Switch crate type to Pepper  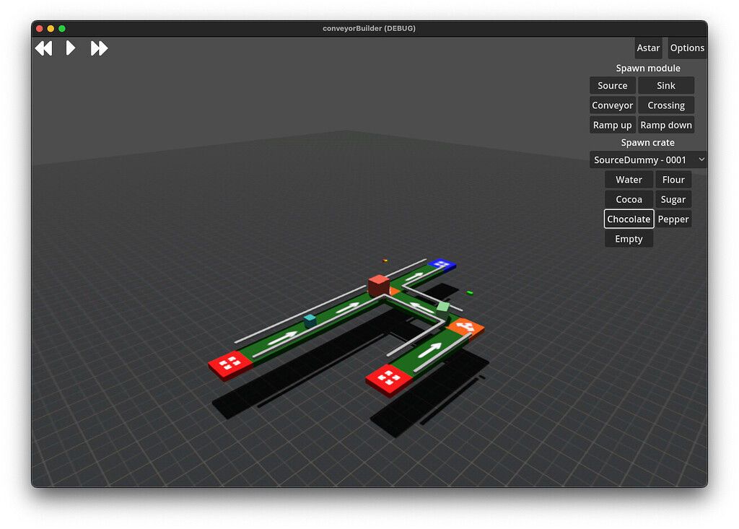click(673, 219)
